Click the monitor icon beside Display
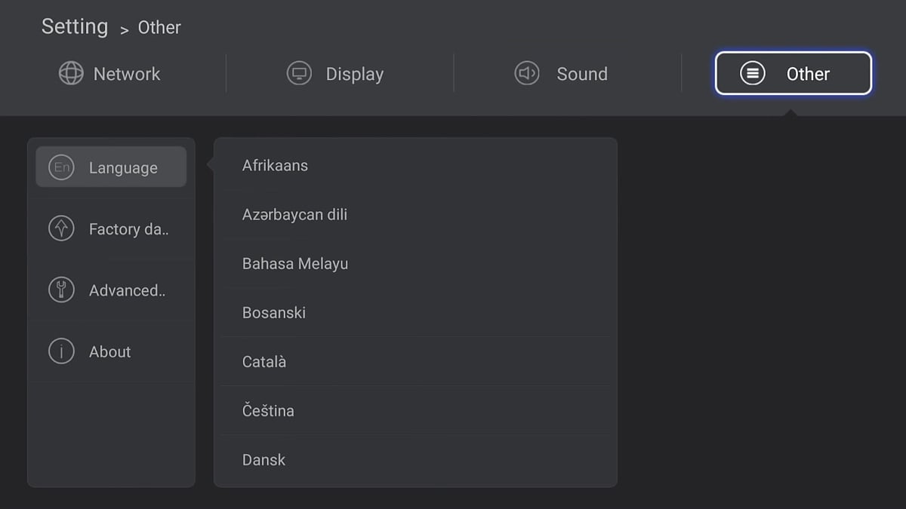The image size is (906, 509). 297,74
